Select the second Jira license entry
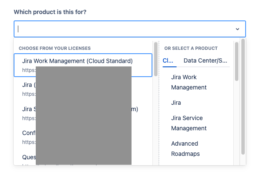Screen dimensions: 272x178 83,89
